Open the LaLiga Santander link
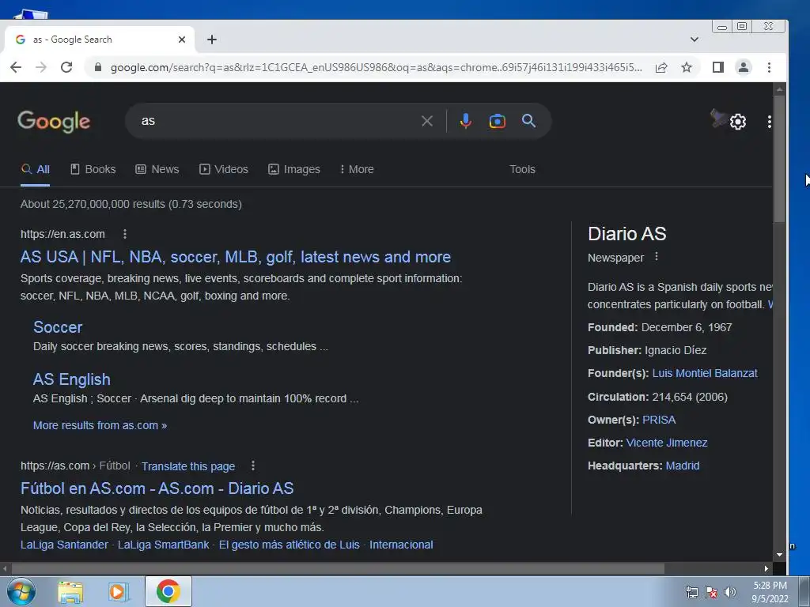The width and height of the screenshot is (810, 607). [65, 545]
